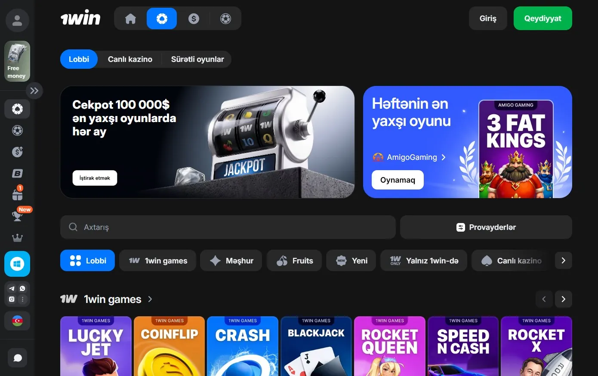
Task: Select the Lobbi tab at top
Action: pyautogui.click(x=79, y=59)
